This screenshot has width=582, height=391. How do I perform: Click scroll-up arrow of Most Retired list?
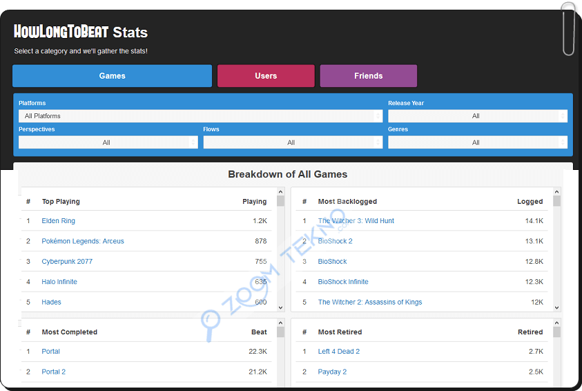[556, 323]
